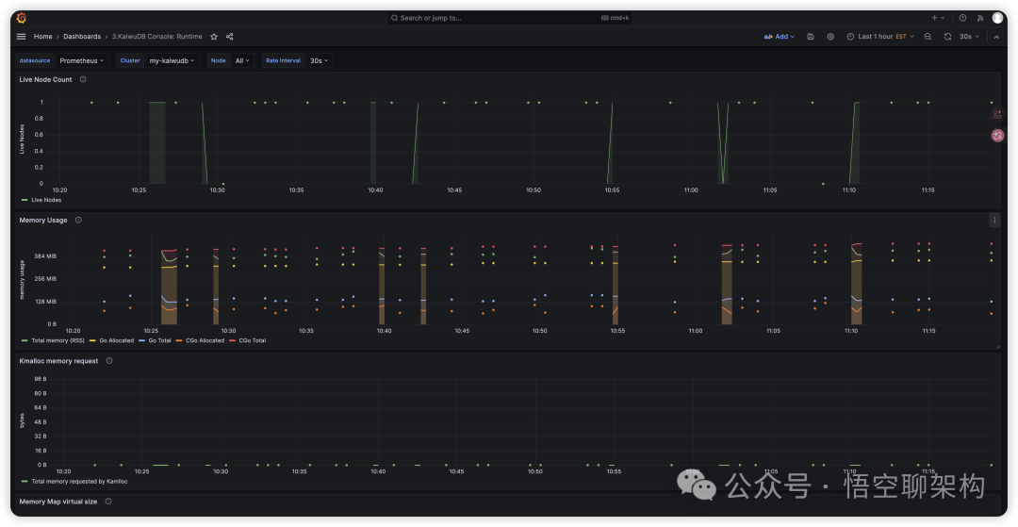Click the Grafana logo icon
The image size is (1018, 527).
pyautogui.click(x=21, y=18)
